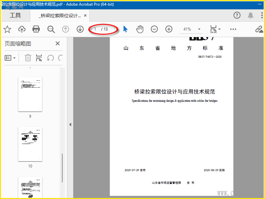Open Help via the question mark icon
This screenshot has height=199, width=265.
tap(237, 15)
